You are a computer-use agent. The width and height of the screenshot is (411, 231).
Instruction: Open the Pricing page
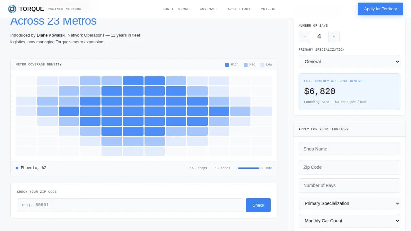268,9
